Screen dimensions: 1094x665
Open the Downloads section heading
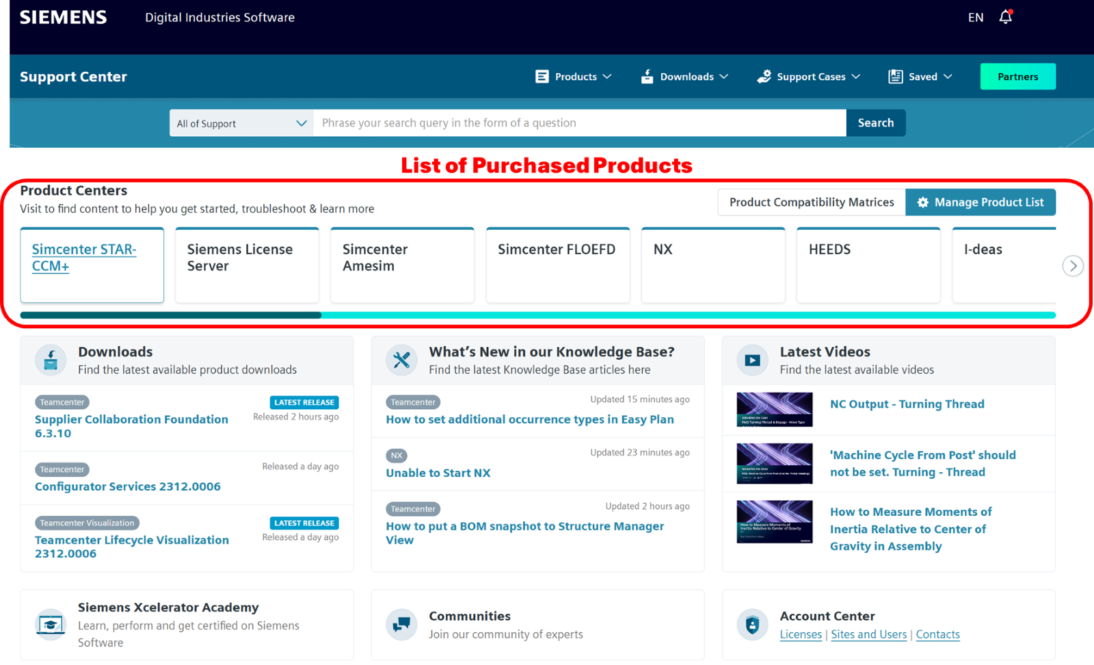(x=115, y=352)
